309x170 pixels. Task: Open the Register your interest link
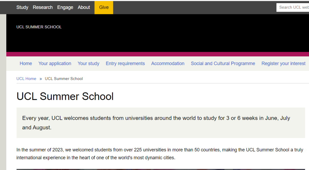(283, 63)
